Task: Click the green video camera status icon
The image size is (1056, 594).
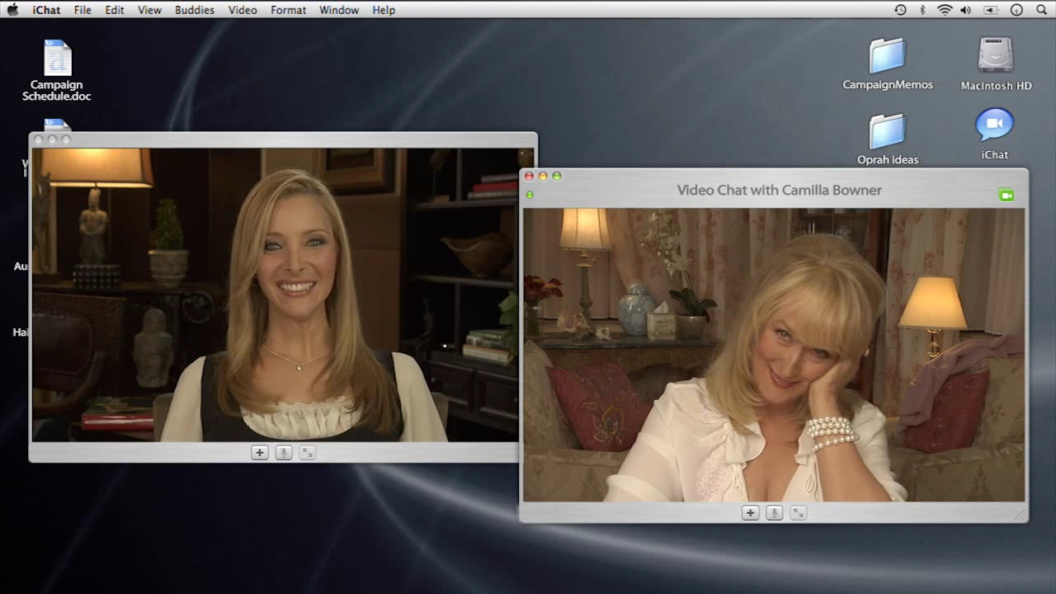Action: (x=1006, y=196)
